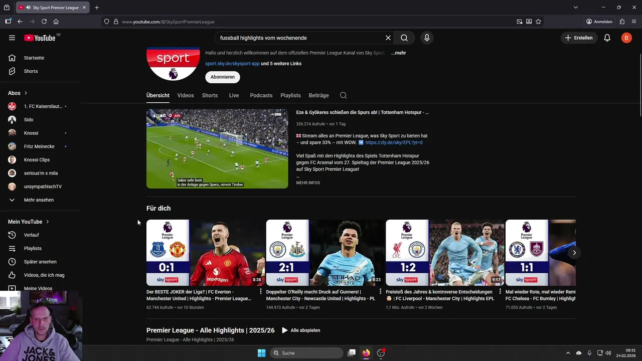Open browser home page button

pyautogui.click(x=56, y=22)
